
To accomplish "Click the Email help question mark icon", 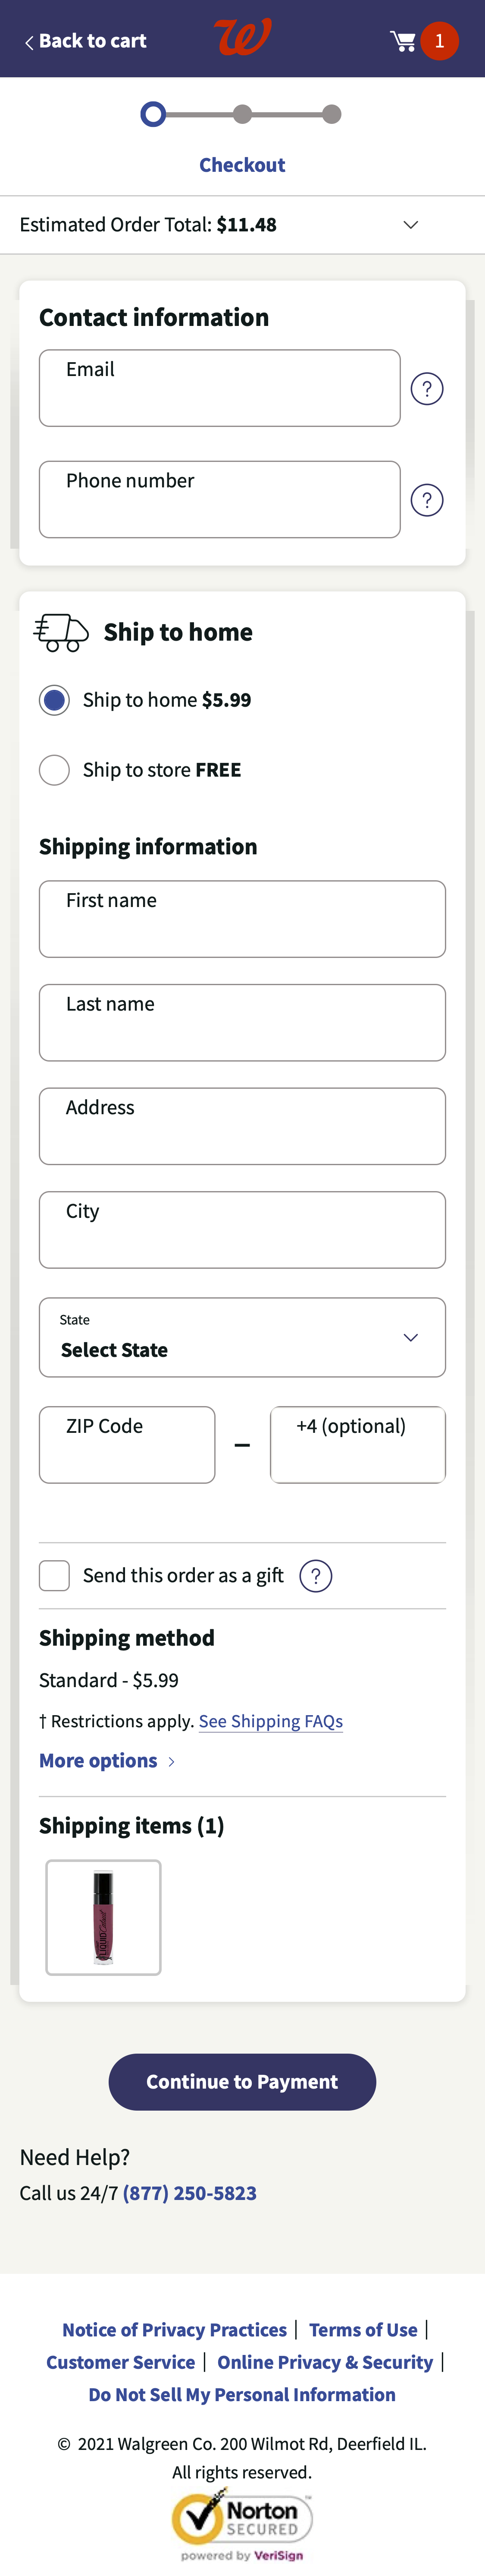I will click(x=427, y=389).
